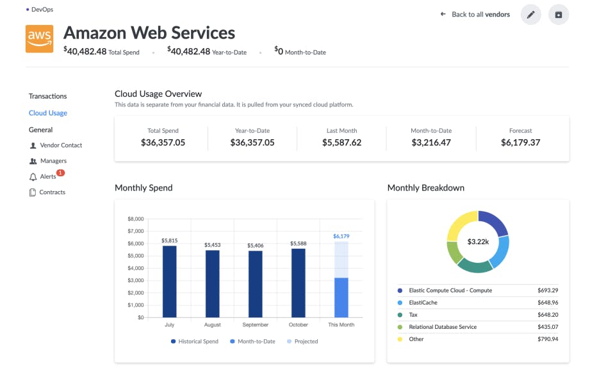Click the $5,815 July bar label
Image resolution: width=615 pixels, height=377 pixels.
point(169,240)
